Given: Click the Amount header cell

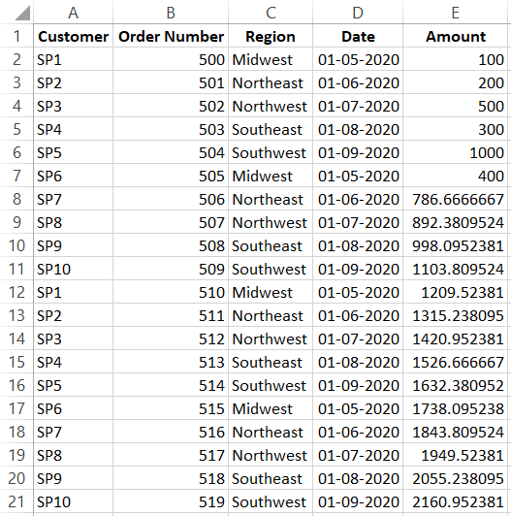Looking at the screenshot, I should click(x=455, y=36).
